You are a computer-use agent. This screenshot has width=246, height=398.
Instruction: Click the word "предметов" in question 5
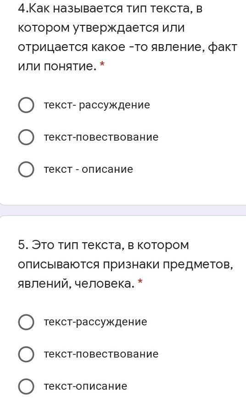[198, 265]
